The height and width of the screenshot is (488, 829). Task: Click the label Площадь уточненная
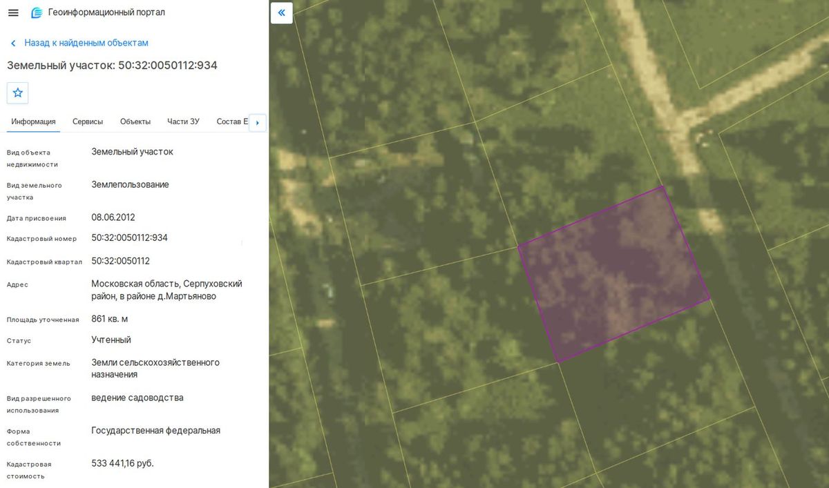(x=43, y=320)
